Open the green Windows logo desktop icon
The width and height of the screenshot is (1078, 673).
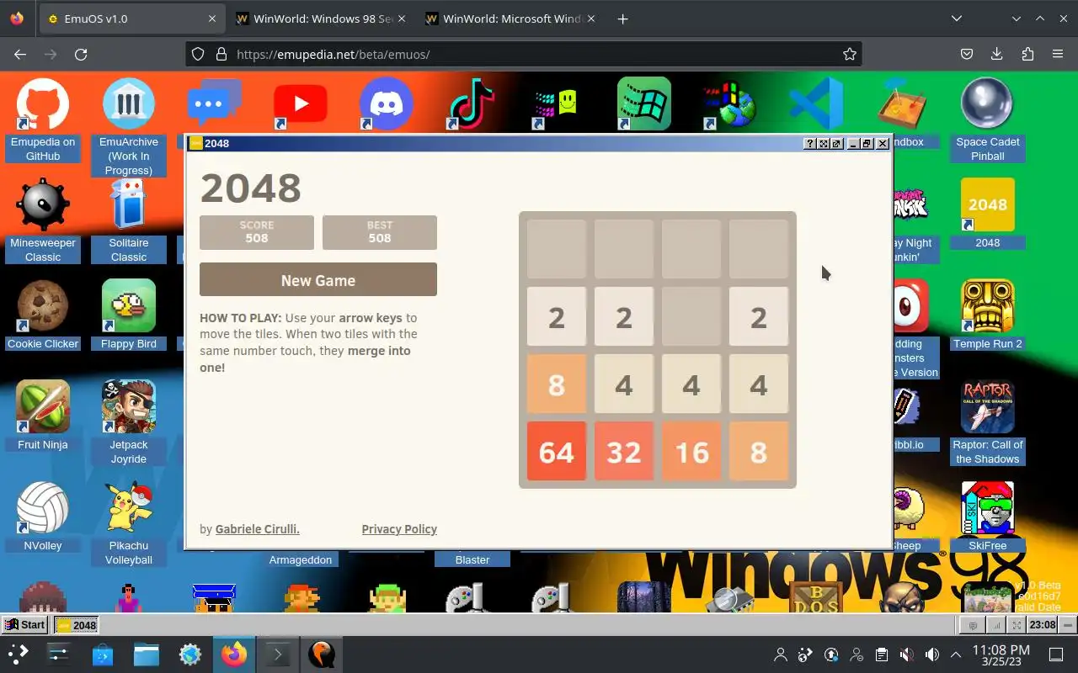644,103
